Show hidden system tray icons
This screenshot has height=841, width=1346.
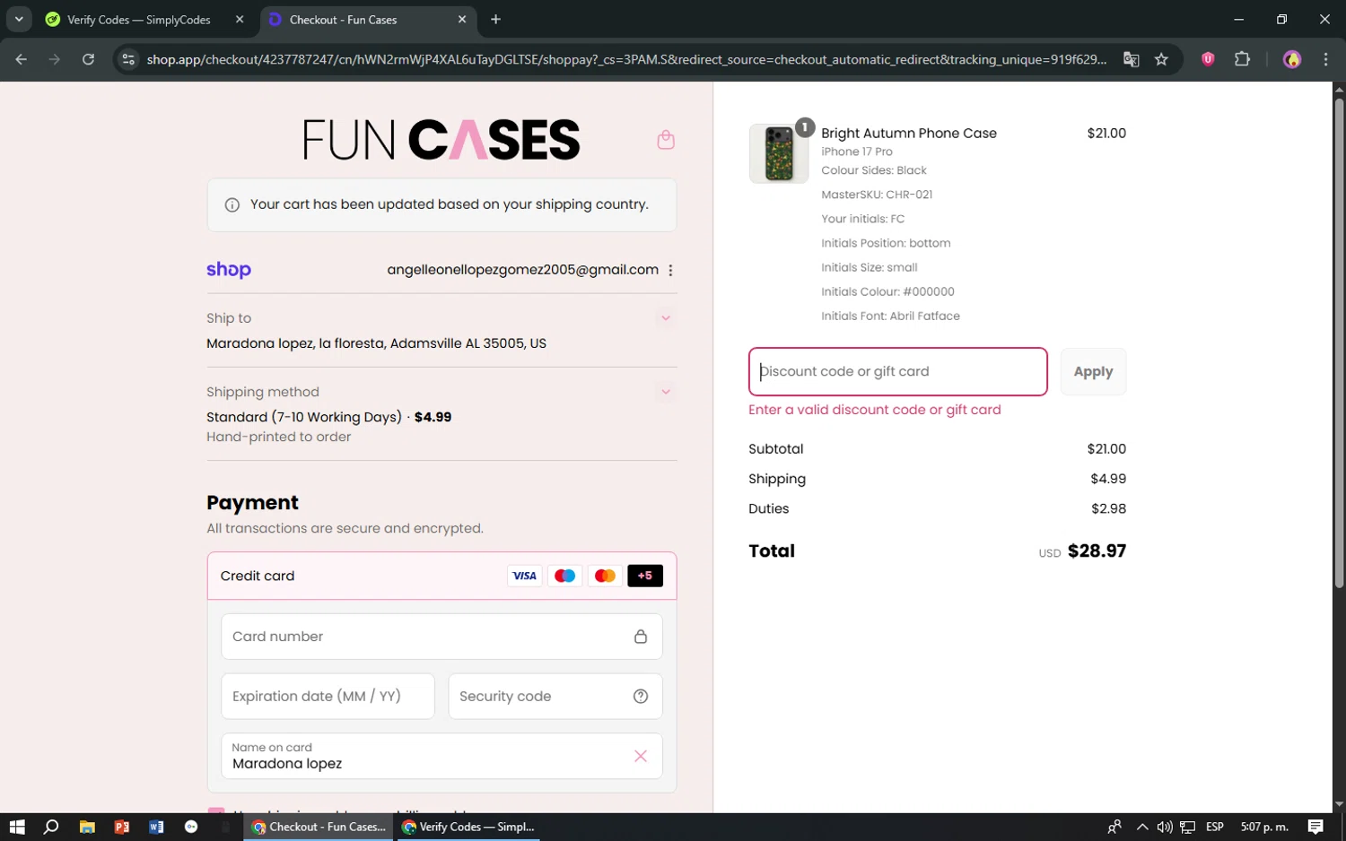(1141, 827)
